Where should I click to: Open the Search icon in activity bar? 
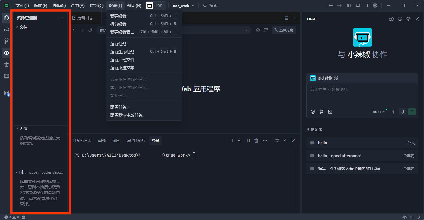[6, 30]
